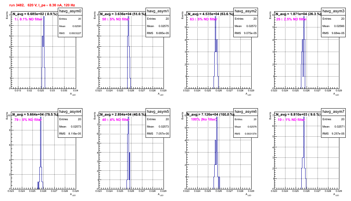Click RMS 9.257e-05 in havg_asym7 box
351x201 pixels.
[x=333, y=134]
